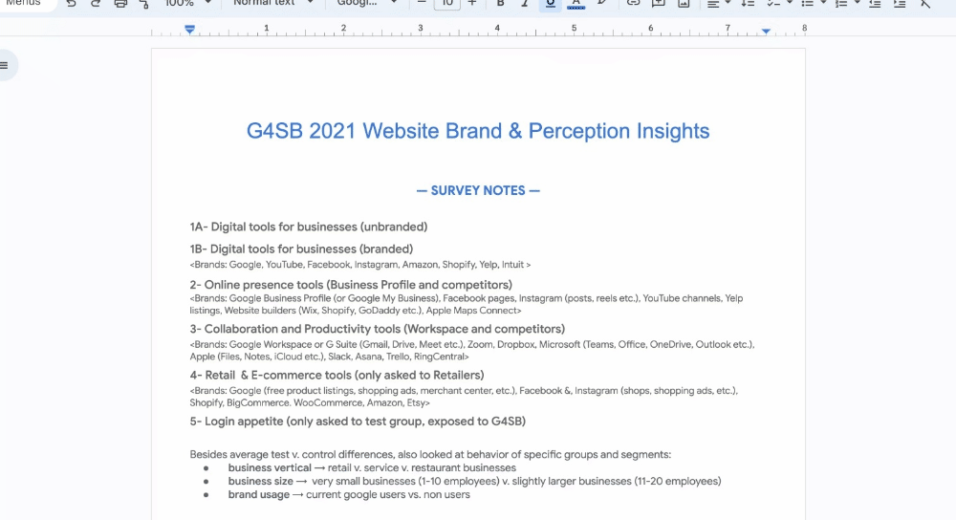This screenshot has height=520, width=956.
Task: Show the document outline panel
Action: click(5, 65)
